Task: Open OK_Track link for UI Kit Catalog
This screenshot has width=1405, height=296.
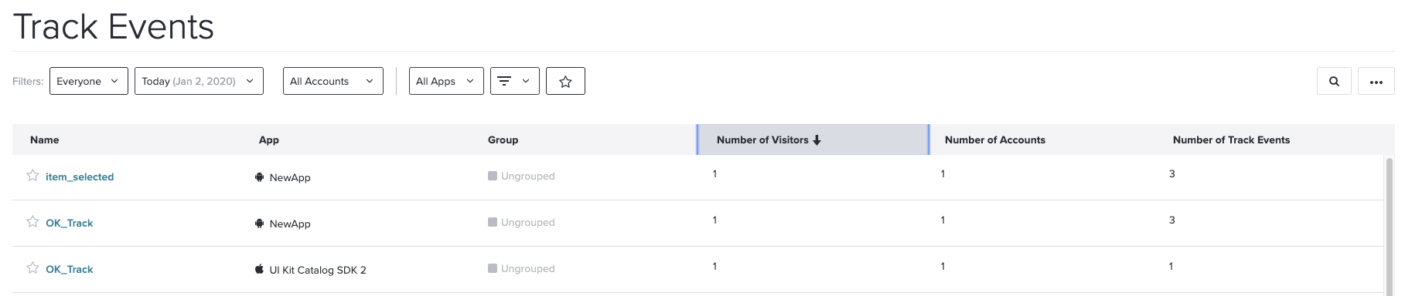Action: coord(69,270)
